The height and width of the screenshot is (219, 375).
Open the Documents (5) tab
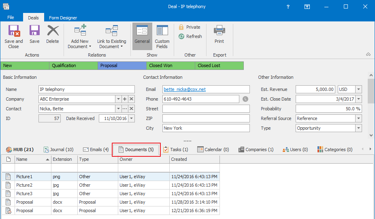136,150
